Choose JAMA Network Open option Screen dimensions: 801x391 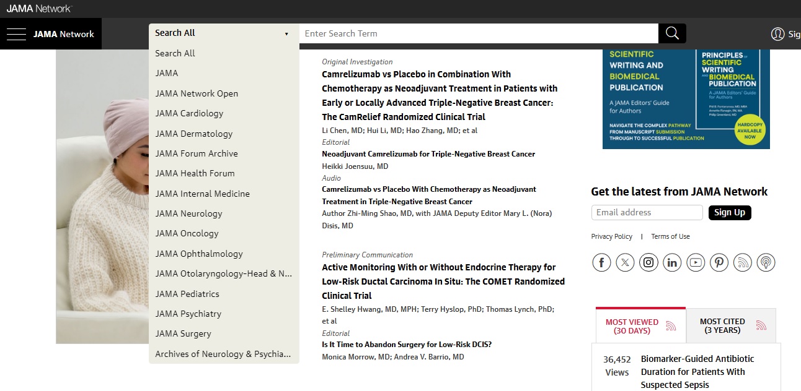pos(224,93)
